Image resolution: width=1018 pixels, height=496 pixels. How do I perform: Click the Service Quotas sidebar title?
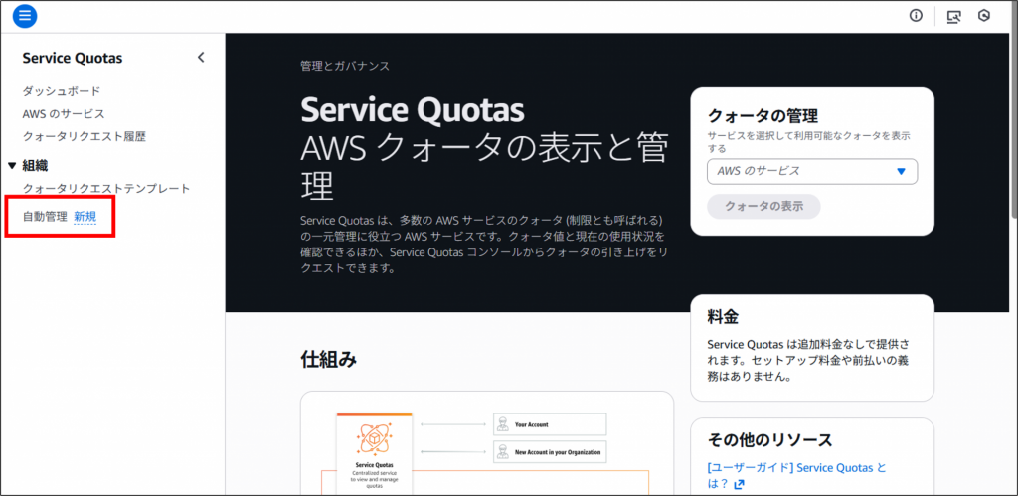tap(73, 58)
